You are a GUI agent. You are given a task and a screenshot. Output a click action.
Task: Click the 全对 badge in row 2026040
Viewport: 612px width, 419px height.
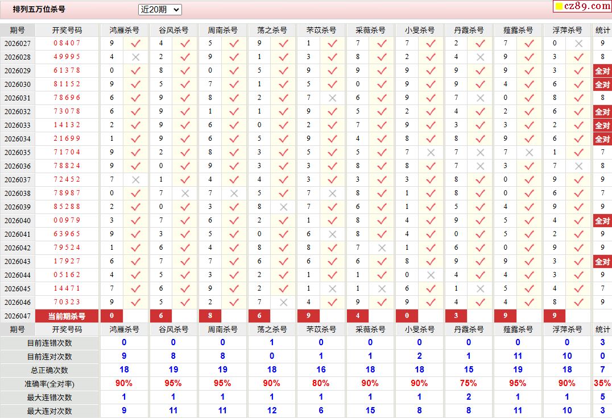click(602, 221)
